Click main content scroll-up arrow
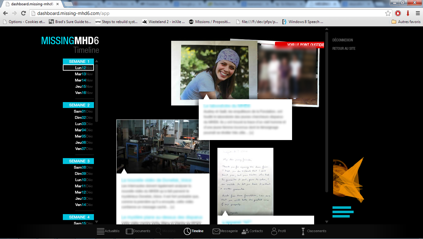Screen dimensions: 423x239 click(x=327, y=29)
